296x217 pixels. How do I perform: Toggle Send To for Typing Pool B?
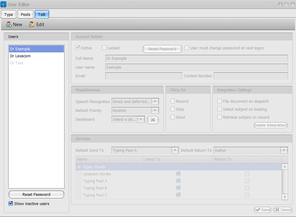178,188
